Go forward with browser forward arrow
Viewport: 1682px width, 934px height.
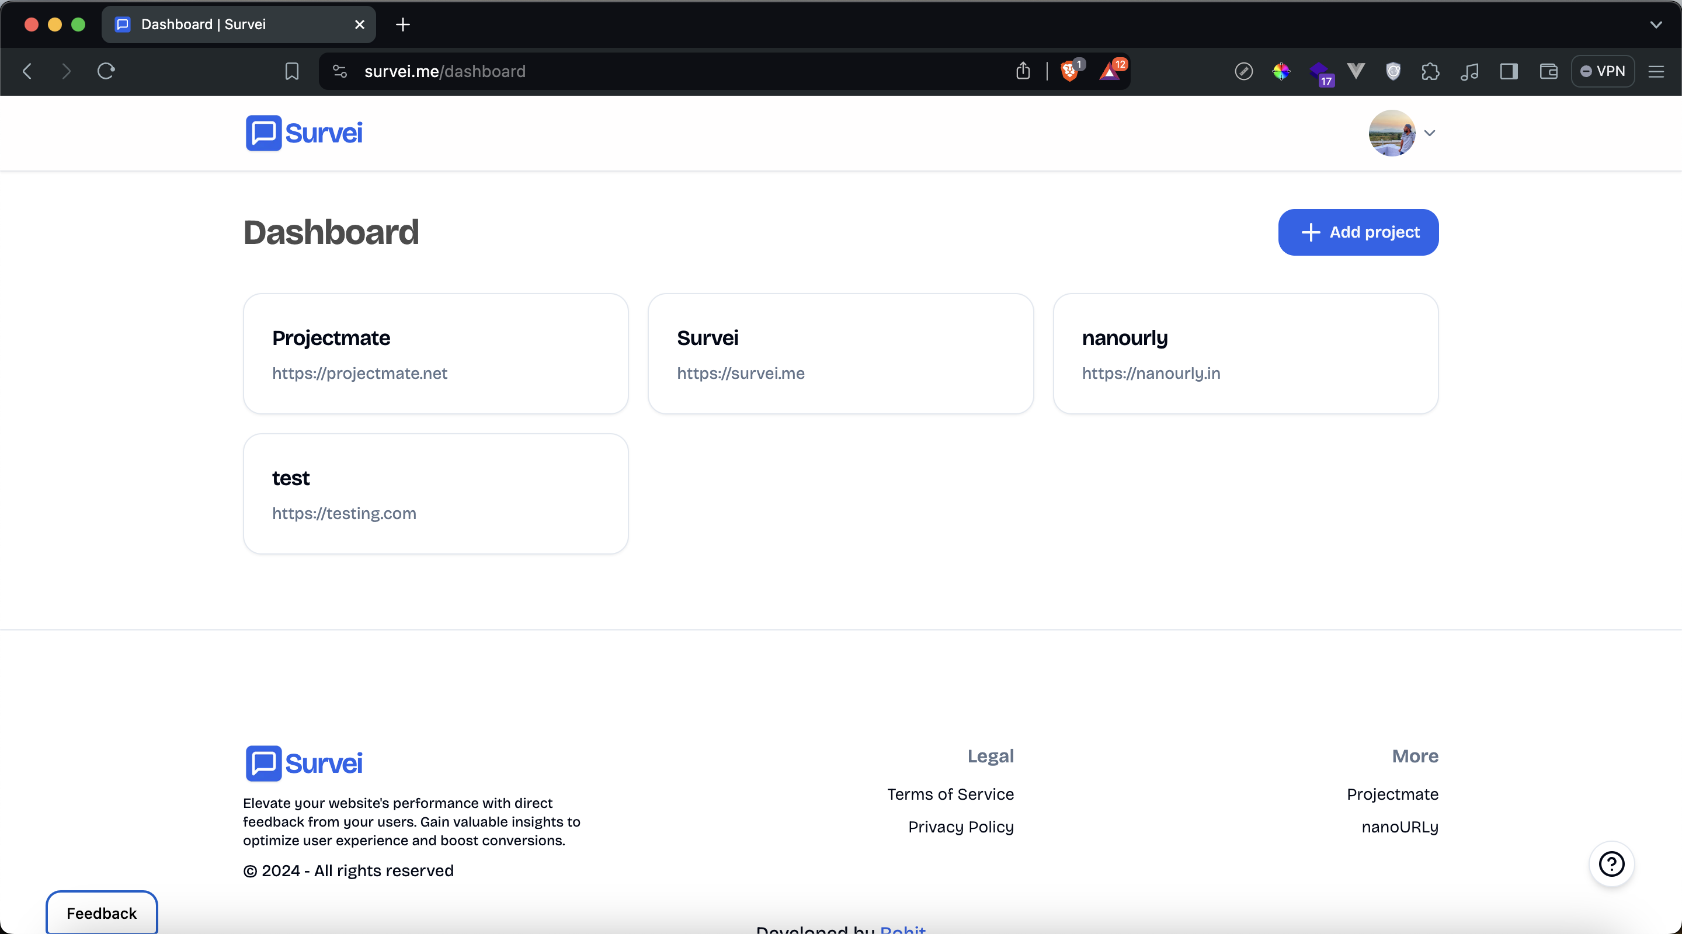[x=66, y=71]
